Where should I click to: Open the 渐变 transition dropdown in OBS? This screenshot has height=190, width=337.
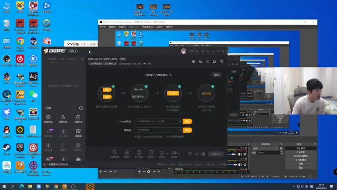click(265, 149)
